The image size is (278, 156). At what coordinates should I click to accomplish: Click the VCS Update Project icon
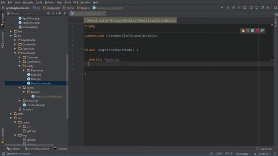click(252, 8)
